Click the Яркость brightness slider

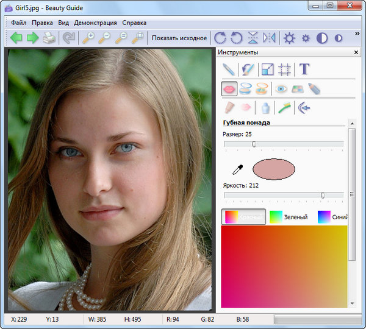click(x=284, y=195)
